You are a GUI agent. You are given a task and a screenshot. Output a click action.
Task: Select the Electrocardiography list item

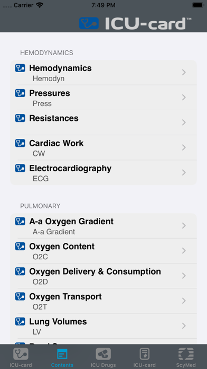click(103, 173)
